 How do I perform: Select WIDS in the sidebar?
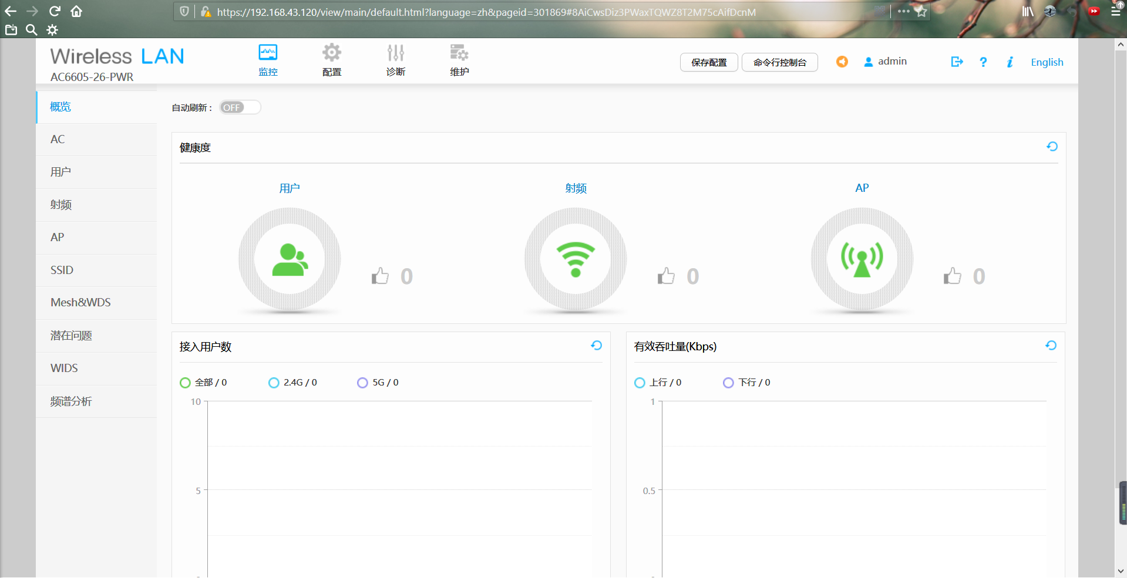tap(96, 369)
